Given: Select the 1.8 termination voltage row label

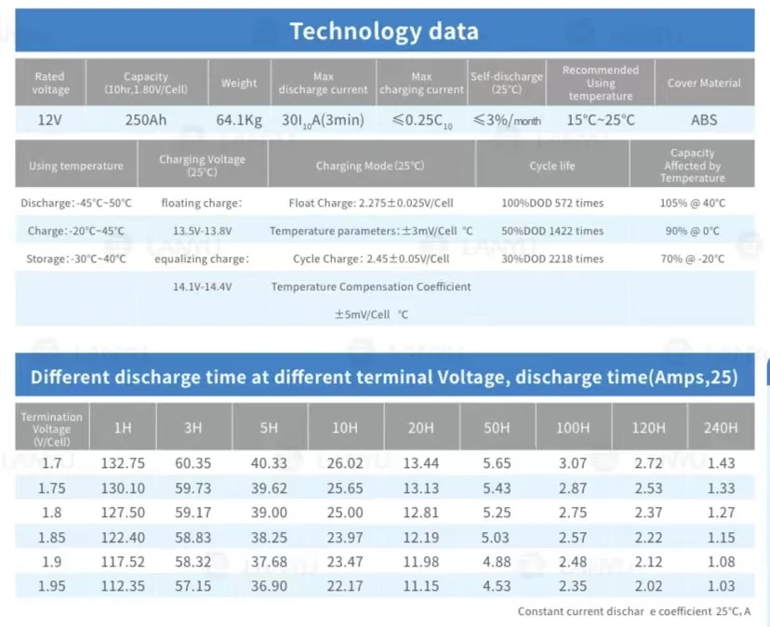Looking at the screenshot, I should point(51,513).
